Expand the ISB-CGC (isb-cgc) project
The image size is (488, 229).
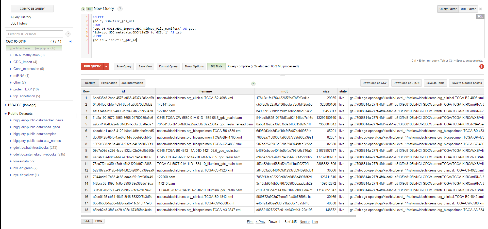coord(6,105)
